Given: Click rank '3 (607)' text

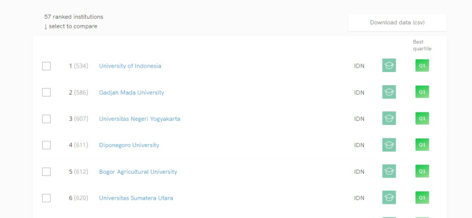Looking at the screenshot, I should pos(78,119).
